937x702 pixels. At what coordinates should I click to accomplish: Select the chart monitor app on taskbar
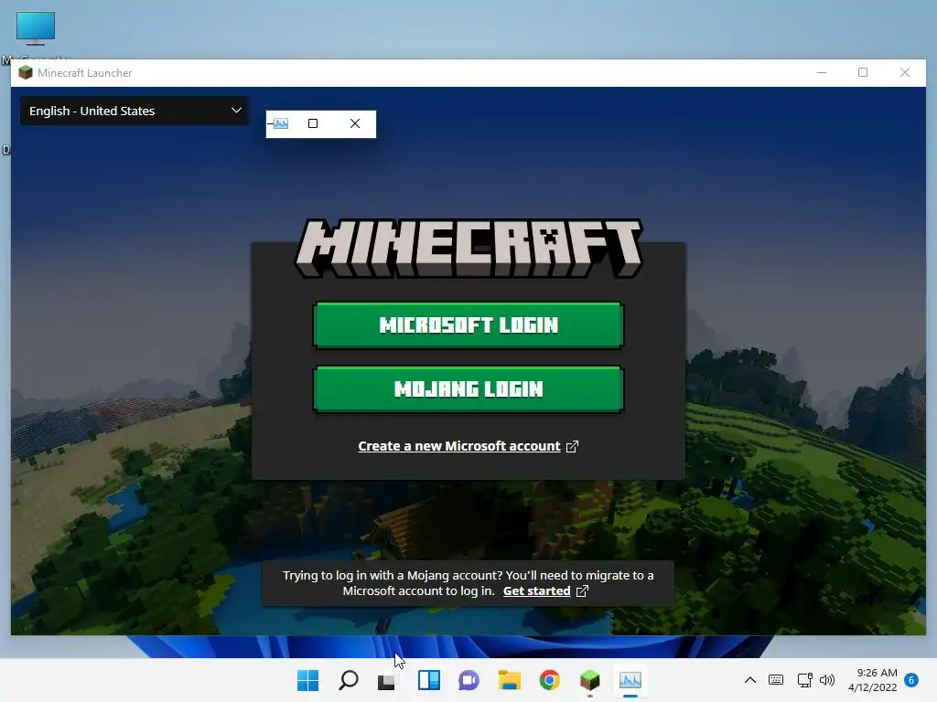point(630,680)
